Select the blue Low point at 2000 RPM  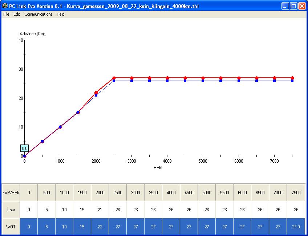point(96,95)
